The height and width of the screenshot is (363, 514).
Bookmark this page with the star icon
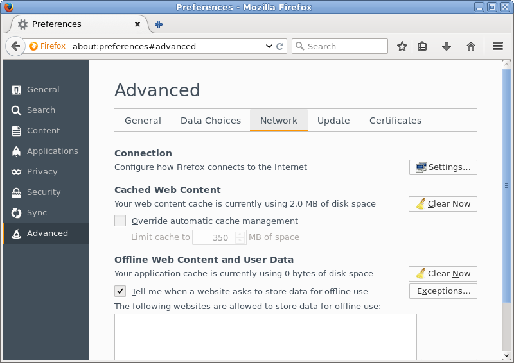[x=402, y=46]
